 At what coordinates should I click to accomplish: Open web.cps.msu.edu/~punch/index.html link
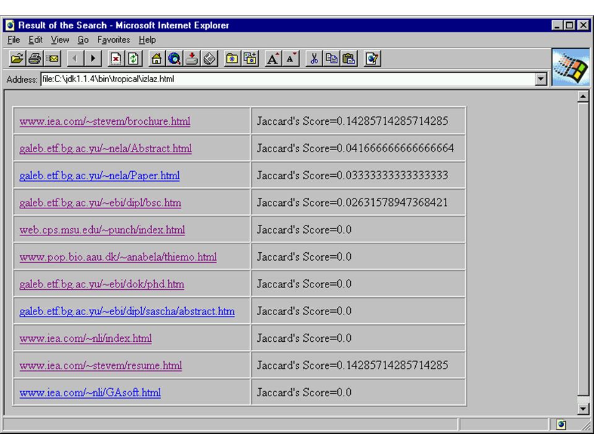[x=102, y=230]
